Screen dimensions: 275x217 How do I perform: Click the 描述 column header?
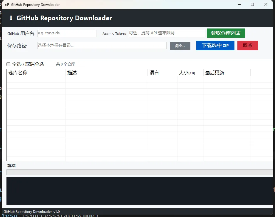point(106,73)
